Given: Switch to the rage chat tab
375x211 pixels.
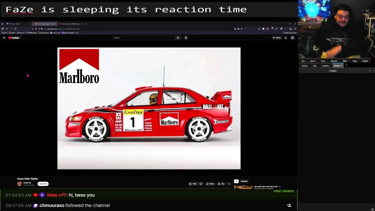Looking at the screenshot, I should click(x=355, y=61).
